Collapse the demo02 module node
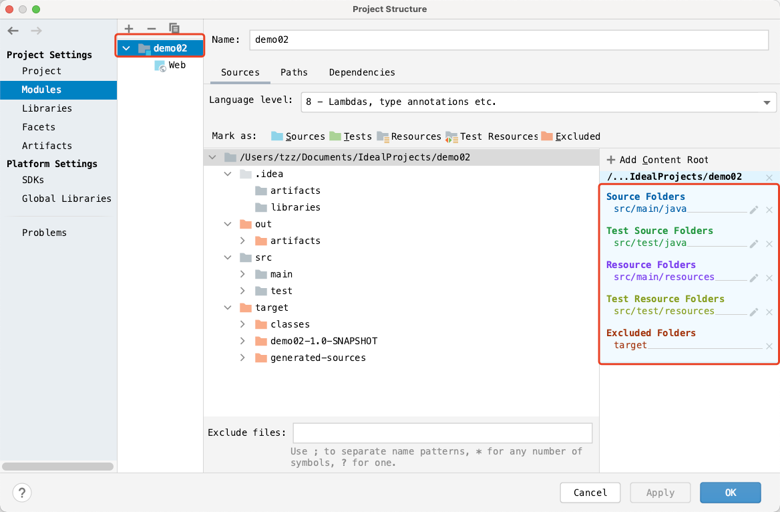The image size is (780, 512). point(126,48)
